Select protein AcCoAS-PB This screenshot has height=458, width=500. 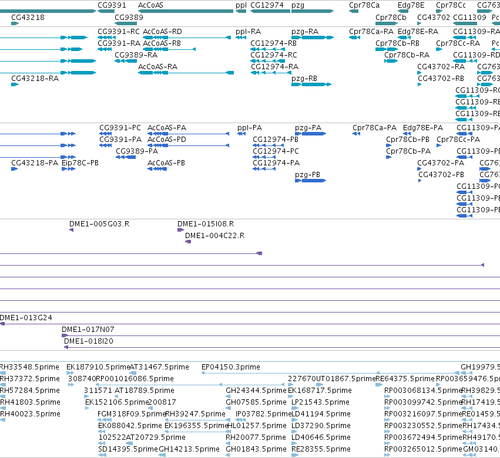point(166,163)
